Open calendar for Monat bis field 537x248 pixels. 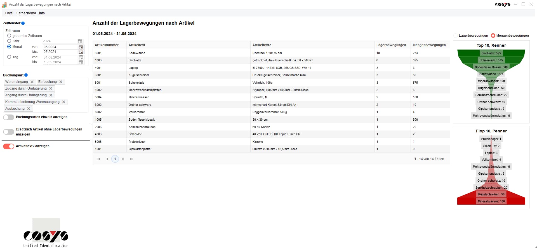tap(81, 52)
